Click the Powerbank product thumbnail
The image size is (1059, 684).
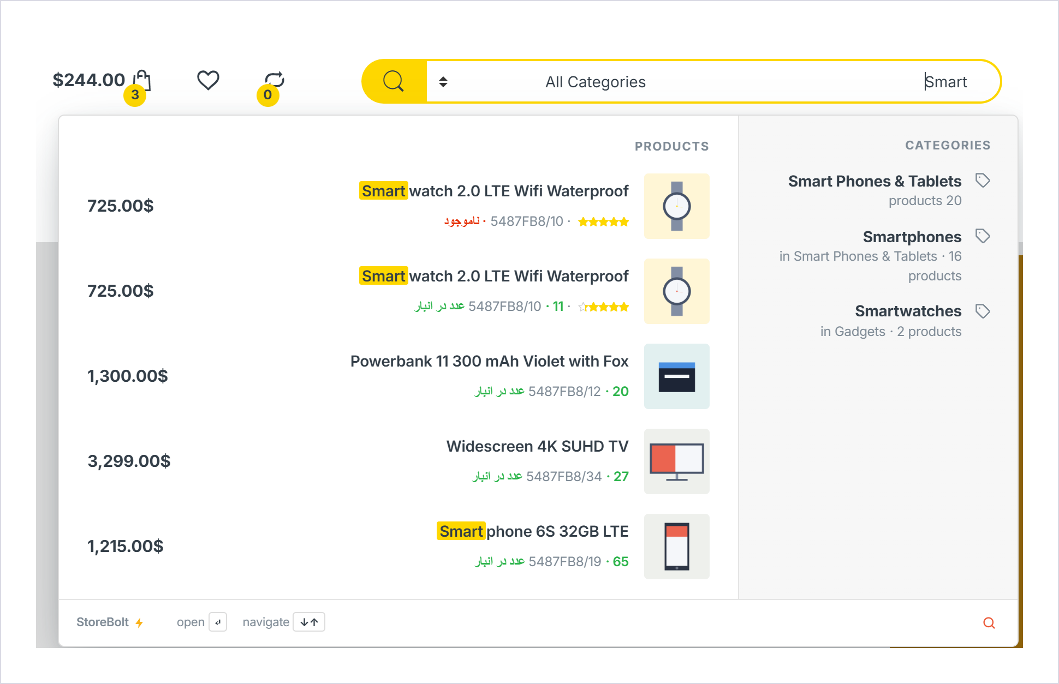677,376
